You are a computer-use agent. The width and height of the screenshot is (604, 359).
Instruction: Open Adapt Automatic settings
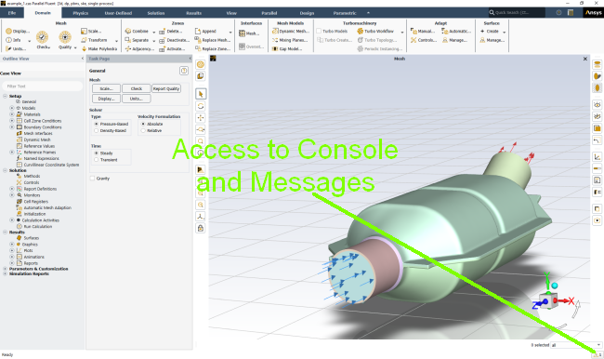[456, 32]
